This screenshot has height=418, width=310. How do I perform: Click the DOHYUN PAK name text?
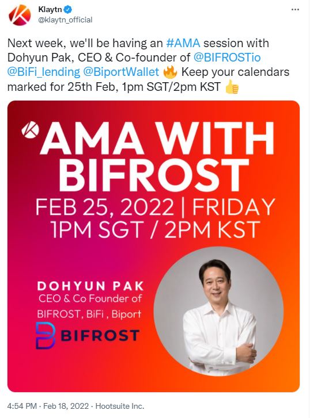coord(90,286)
